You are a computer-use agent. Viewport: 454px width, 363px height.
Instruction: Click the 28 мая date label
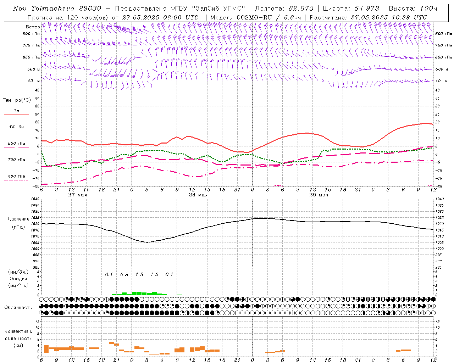click(x=198, y=195)
